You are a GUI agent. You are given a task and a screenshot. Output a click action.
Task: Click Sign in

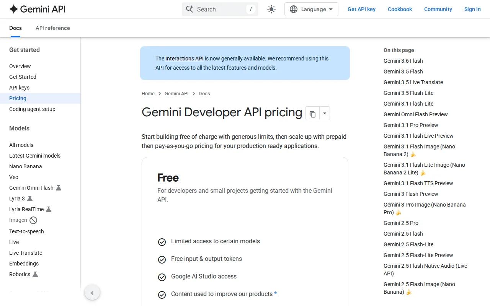(x=472, y=9)
